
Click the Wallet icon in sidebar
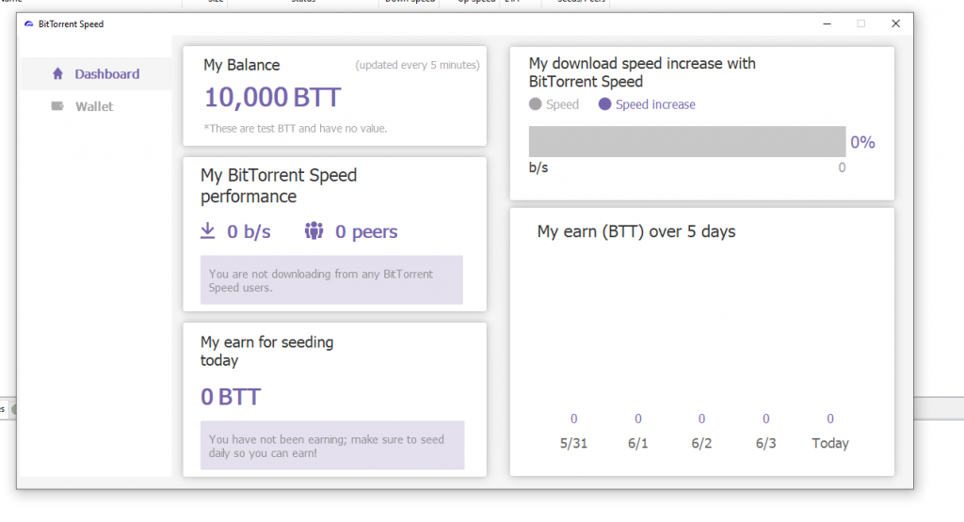(x=57, y=105)
